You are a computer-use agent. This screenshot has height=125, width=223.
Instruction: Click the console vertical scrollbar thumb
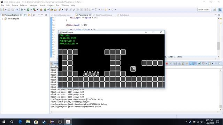(221, 106)
